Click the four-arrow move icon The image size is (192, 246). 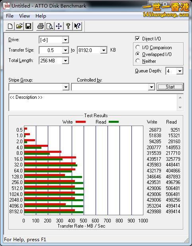tap(59, 26)
